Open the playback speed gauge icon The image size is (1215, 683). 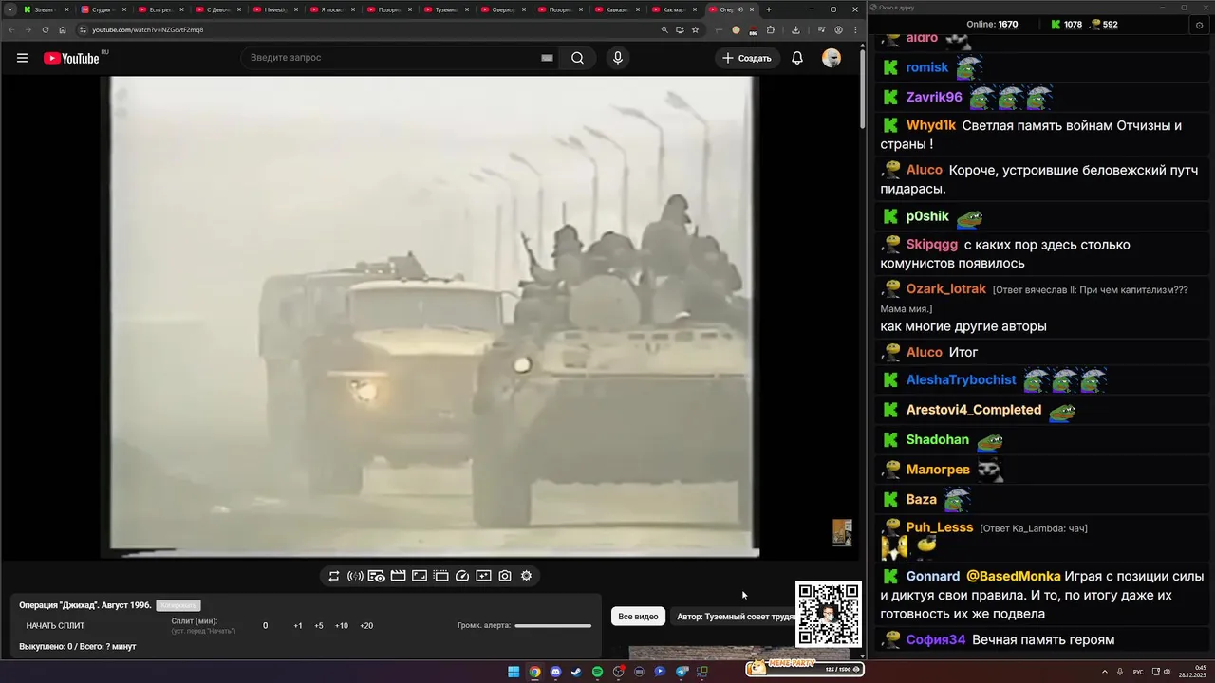pos(462,576)
